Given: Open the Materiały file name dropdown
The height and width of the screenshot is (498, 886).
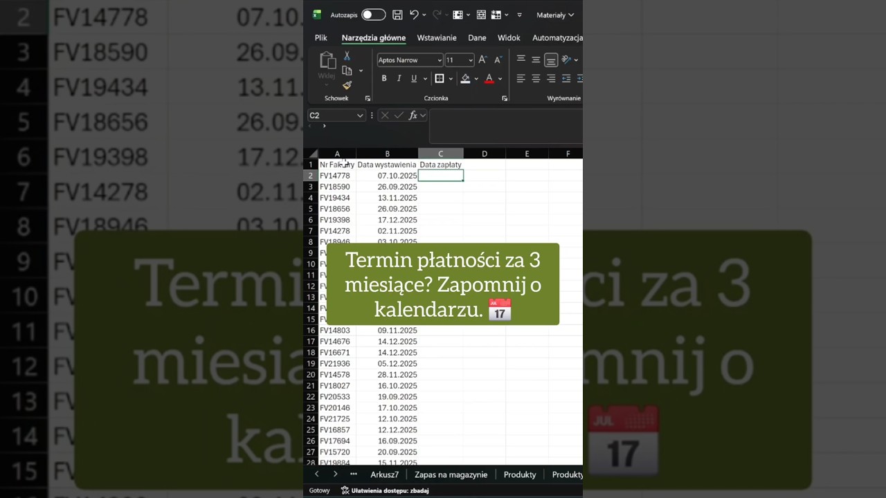Looking at the screenshot, I should coord(555,15).
